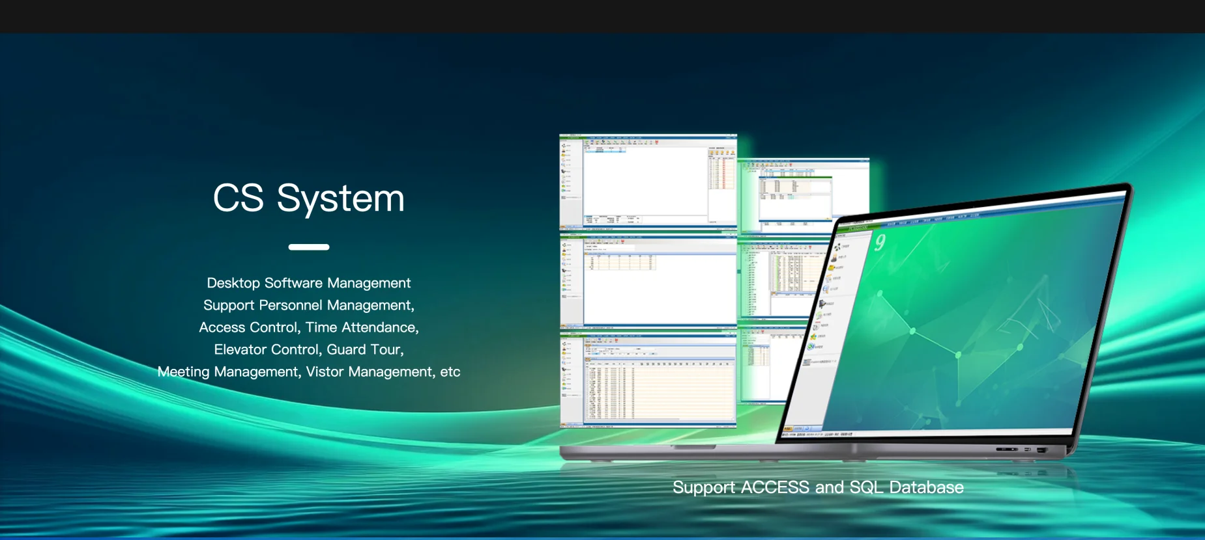Click the "CS System" heading
1205x540 pixels.
tap(309, 198)
